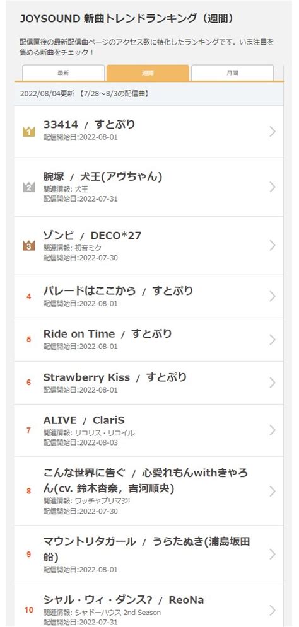Open chevron arrow beside 腕塚 entry
The width and height of the screenshot is (299, 627).
(x=273, y=187)
